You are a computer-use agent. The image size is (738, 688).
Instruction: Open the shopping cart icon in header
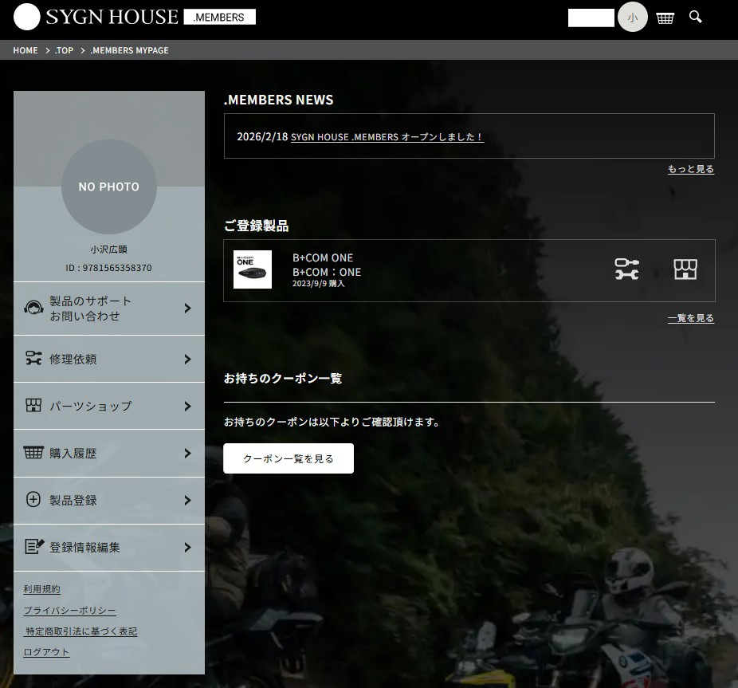[x=665, y=18]
